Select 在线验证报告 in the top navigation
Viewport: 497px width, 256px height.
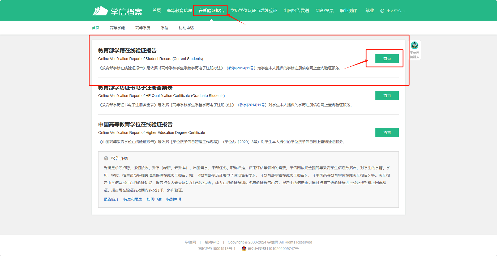point(211,11)
